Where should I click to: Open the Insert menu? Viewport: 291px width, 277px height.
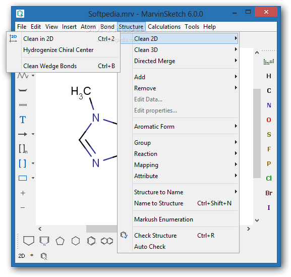click(69, 27)
